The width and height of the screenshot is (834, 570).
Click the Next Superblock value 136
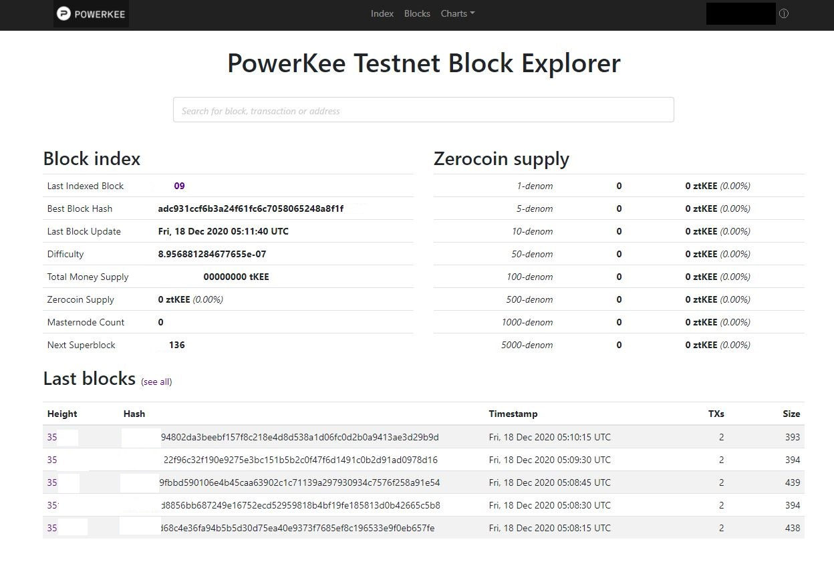177,345
